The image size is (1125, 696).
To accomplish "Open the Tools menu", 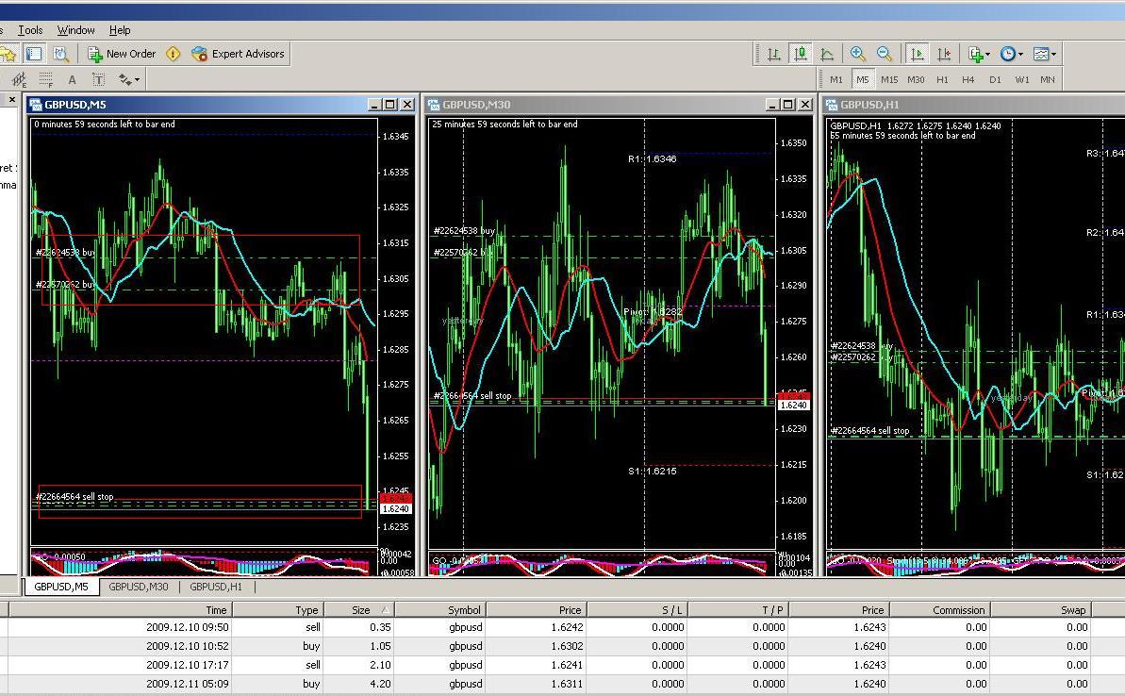I will pos(30,30).
